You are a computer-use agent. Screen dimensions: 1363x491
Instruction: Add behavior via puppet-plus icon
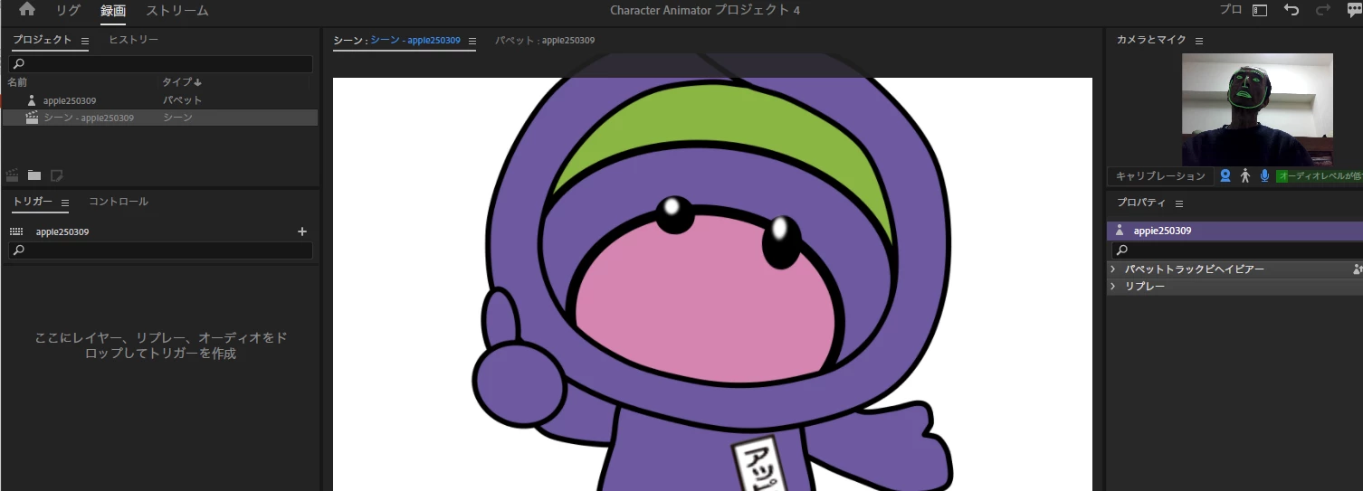pyautogui.click(x=1358, y=269)
